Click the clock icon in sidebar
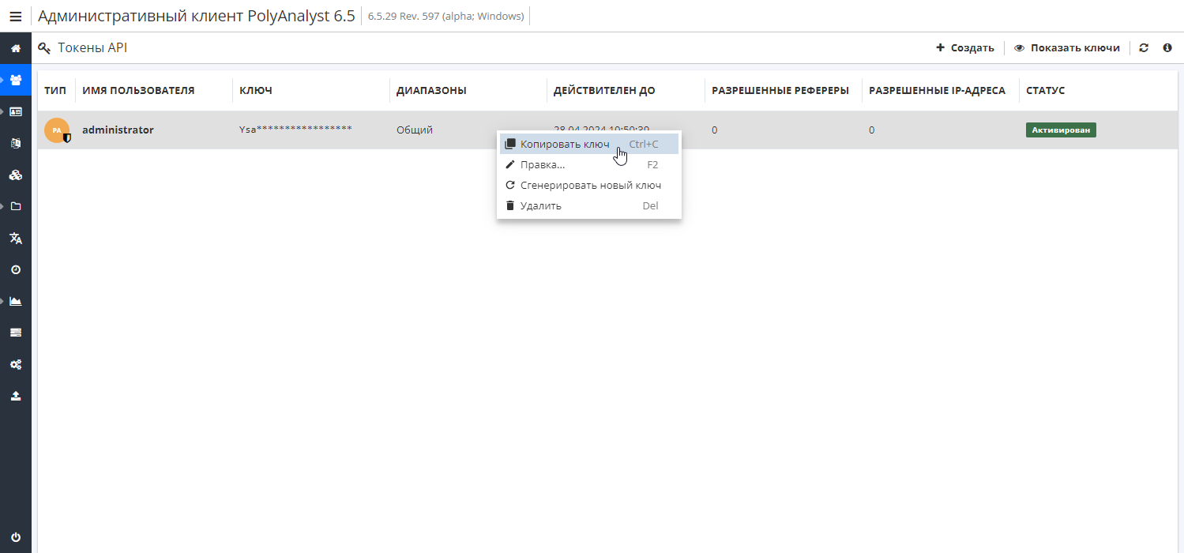The height and width of the screenshot is (553, 1184). (x=16, y=269)
